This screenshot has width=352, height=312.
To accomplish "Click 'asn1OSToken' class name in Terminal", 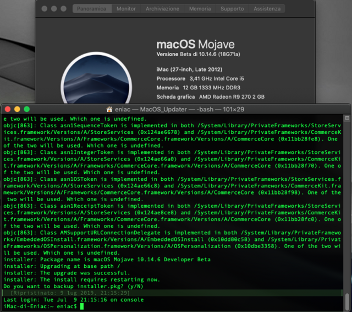I will pyautogui.click(x=79, y=179).
